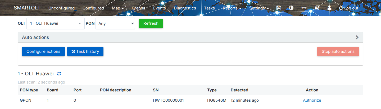Click Stop auto actions button
Viewport: 381px width, 109px height.
pos(338,51)
